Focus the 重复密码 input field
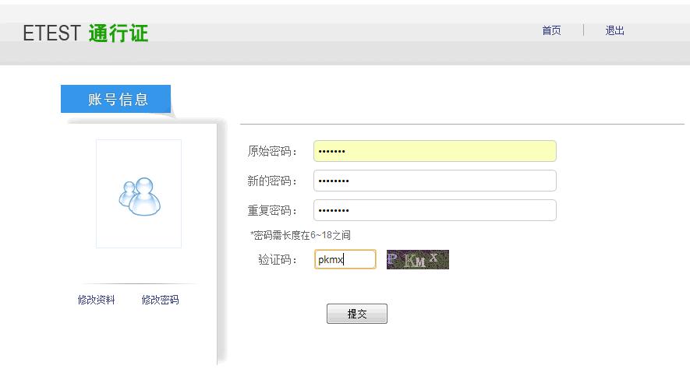The width and height of the screenshot is (690, 383). coord(434,210)
